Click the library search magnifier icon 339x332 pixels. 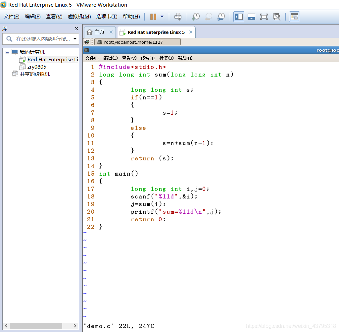click(9, 39)
